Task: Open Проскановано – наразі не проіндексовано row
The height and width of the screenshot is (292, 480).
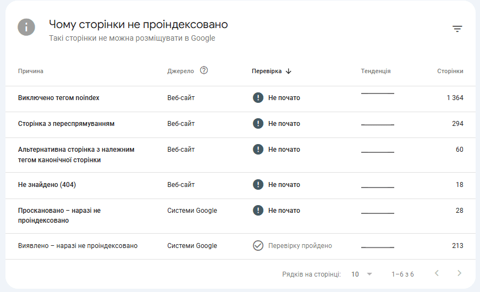Action: pos(59,216)
